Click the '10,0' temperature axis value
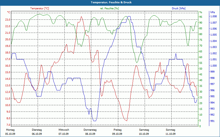 (8, 105)
